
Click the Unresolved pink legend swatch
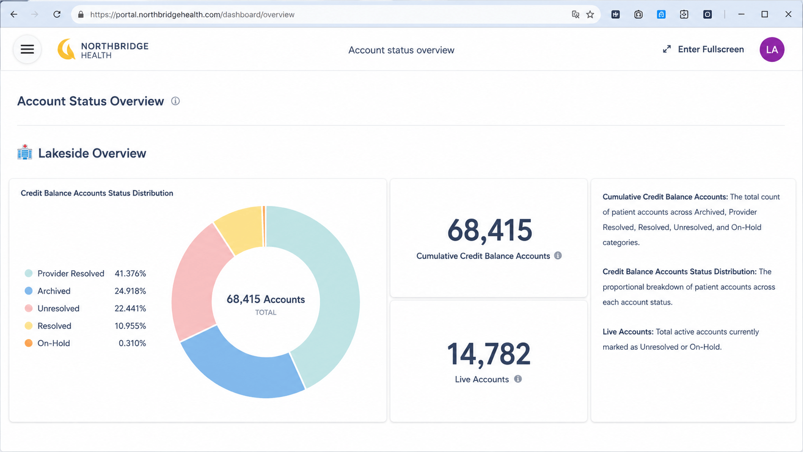point(28,308)
